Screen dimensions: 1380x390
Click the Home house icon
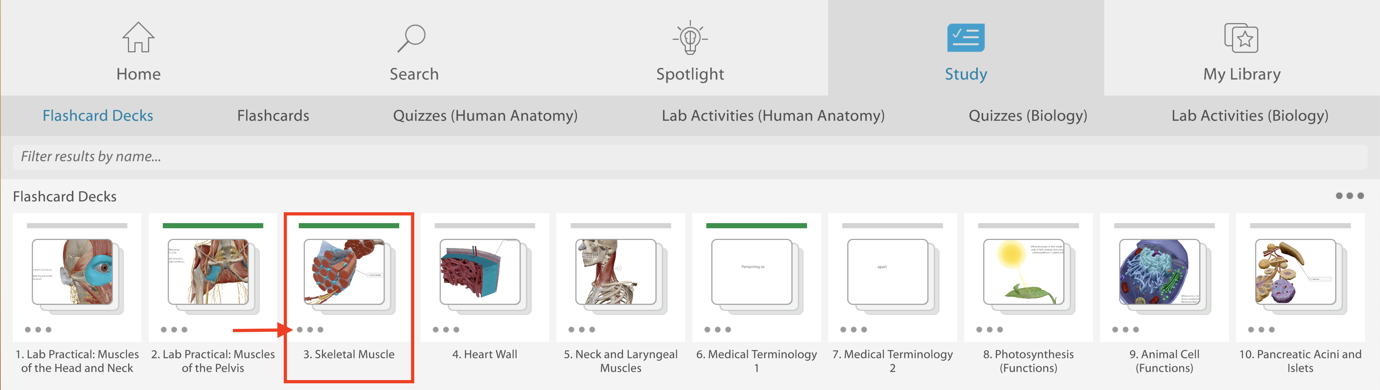[x=138, y=37]
